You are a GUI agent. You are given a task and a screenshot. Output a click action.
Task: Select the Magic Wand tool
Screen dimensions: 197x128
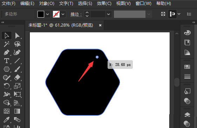click(7, 44)
